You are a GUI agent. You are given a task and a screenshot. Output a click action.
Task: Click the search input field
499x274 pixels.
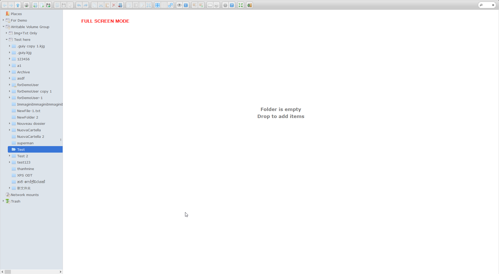pos(487,5)
